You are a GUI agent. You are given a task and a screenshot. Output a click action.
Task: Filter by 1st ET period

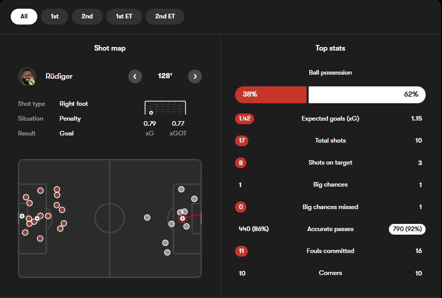124,16
